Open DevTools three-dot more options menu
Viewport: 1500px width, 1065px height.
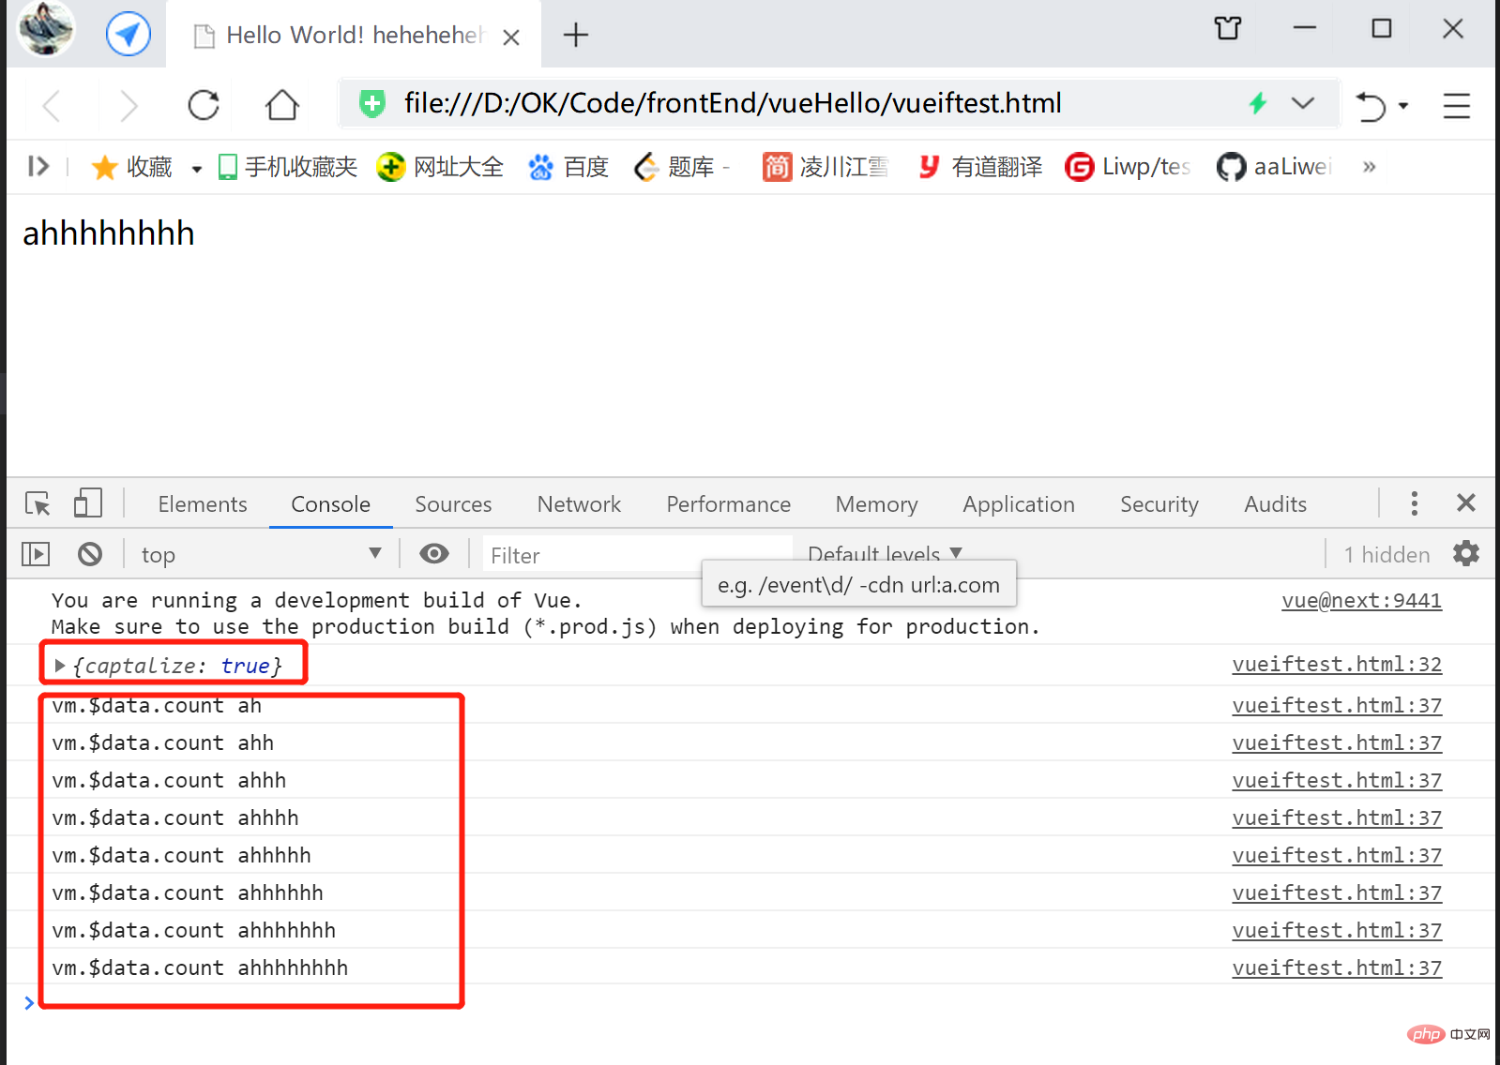click(x=1414, y=503)
